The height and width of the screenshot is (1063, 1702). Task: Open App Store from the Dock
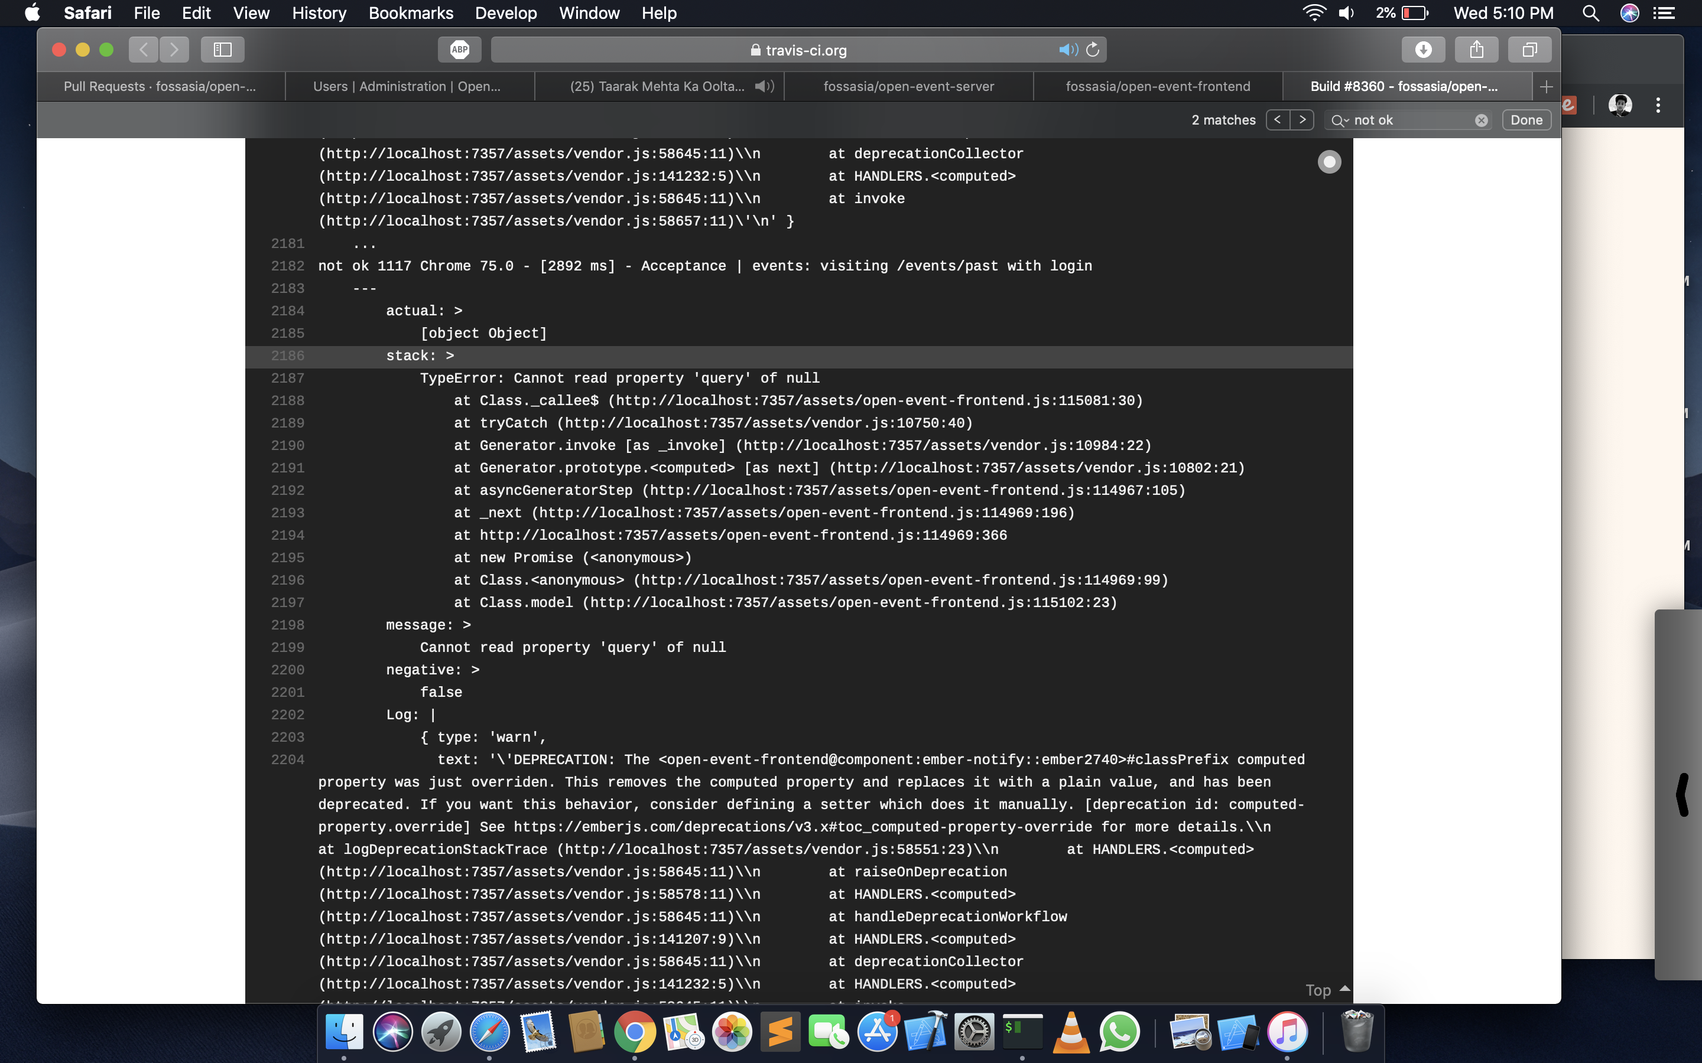coord(877,1031)
